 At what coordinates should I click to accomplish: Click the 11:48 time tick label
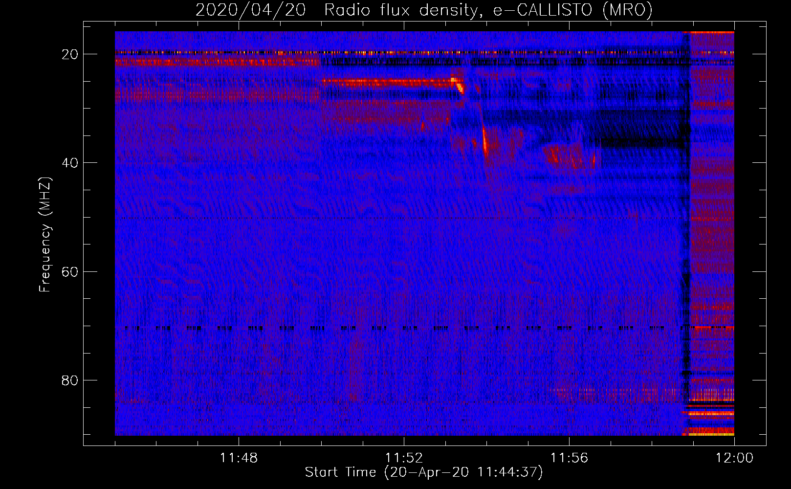(239, 458)
